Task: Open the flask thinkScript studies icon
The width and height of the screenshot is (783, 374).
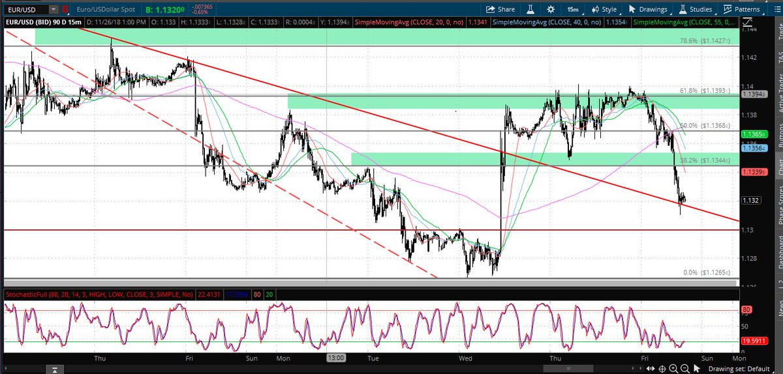Action: point(531,10)
